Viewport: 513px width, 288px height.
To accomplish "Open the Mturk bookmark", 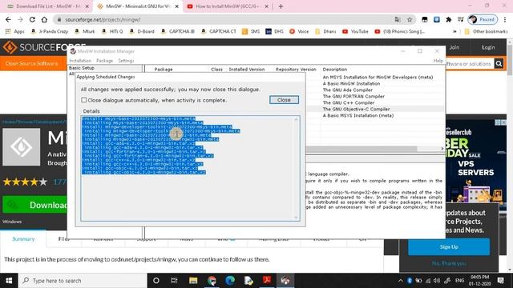I will (x=85, y=31).
